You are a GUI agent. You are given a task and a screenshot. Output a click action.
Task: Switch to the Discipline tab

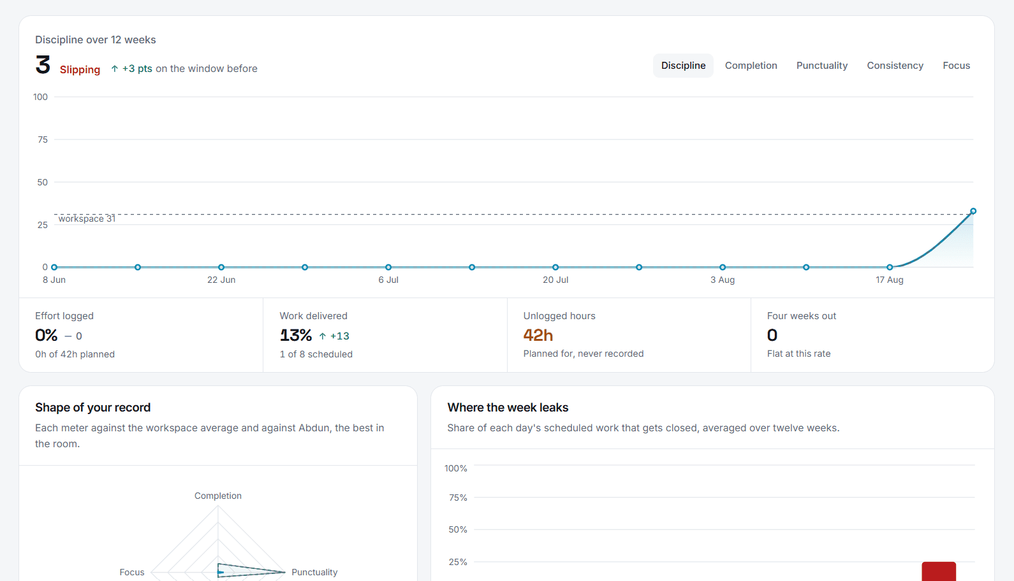tap(683, 66)
